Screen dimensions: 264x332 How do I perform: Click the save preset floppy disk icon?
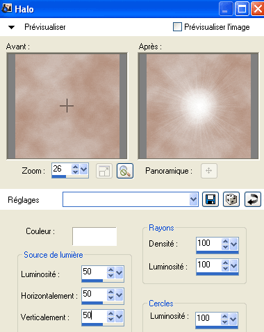[211, 199]
